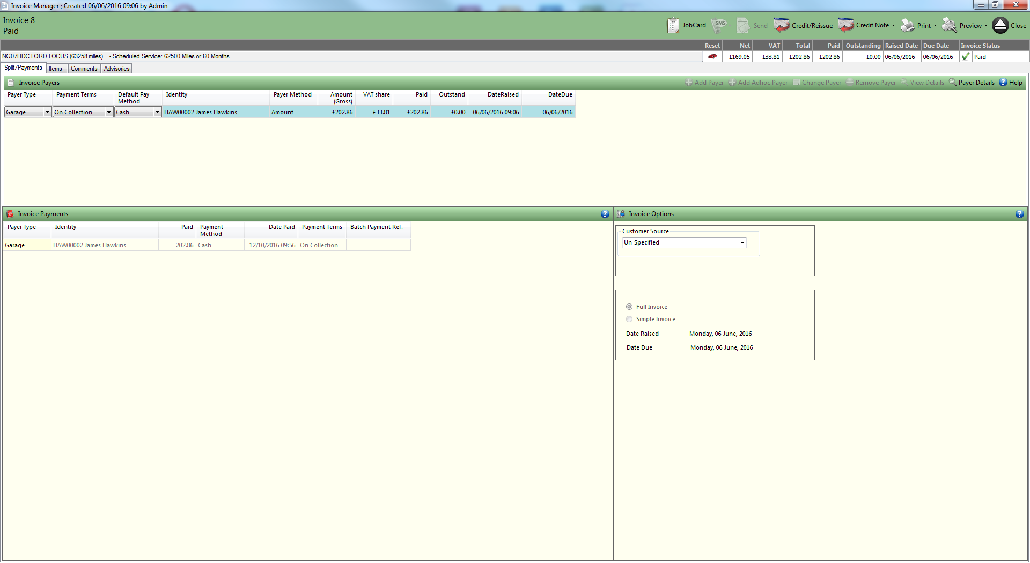Click the JobCard button label

[694, 25]
